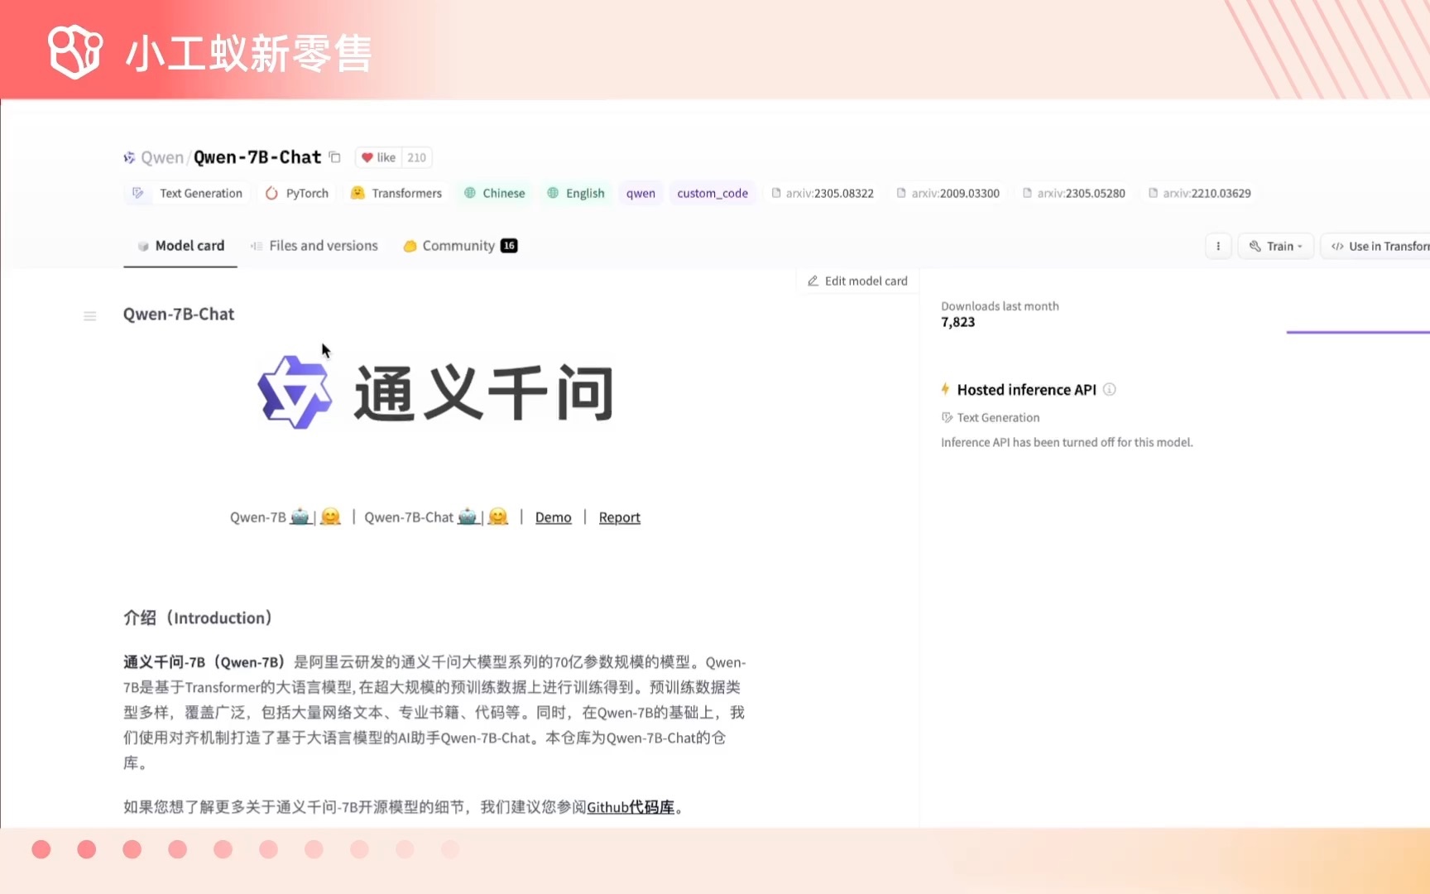The height and width of the screenshot is (894, 1430).
Task: Click the Qwen organization link
Action: pos(161,157)
